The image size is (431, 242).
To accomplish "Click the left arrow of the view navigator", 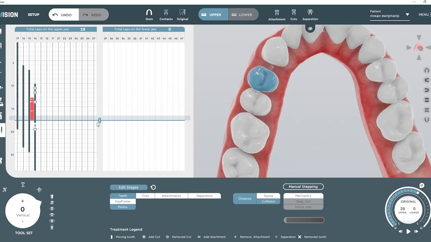I will point(408,48).
